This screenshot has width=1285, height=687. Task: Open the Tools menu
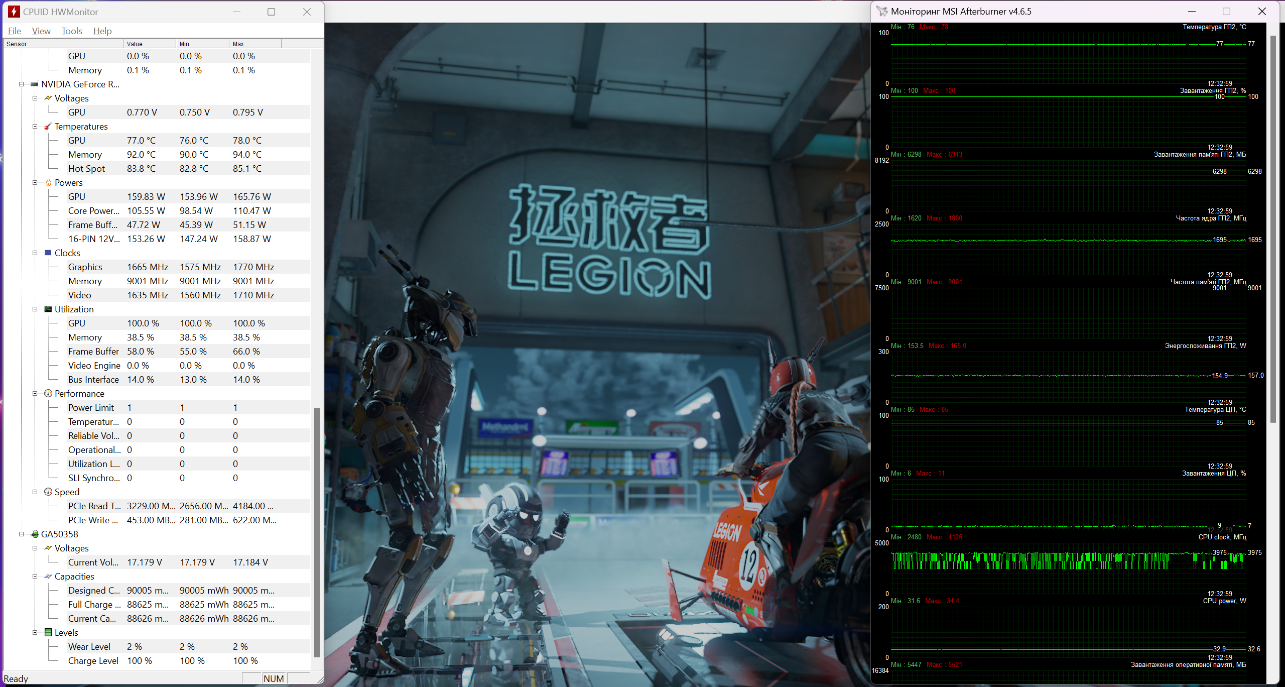[72, 31]
